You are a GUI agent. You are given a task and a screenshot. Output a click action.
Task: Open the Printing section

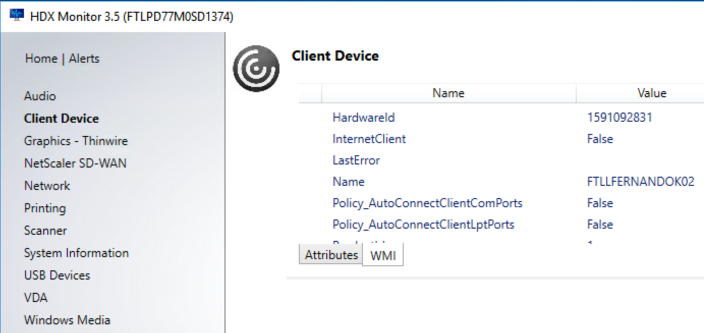(x=45, y=208)
